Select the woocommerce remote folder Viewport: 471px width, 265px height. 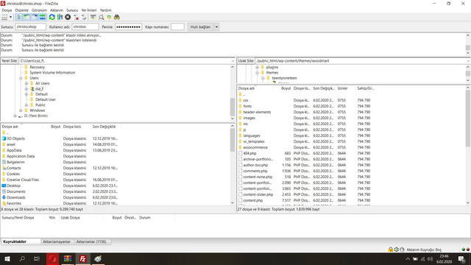tap(255, 147)
